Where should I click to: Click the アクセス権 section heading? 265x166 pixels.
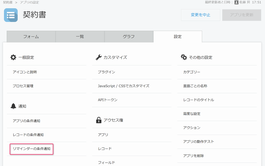(113, 120)
